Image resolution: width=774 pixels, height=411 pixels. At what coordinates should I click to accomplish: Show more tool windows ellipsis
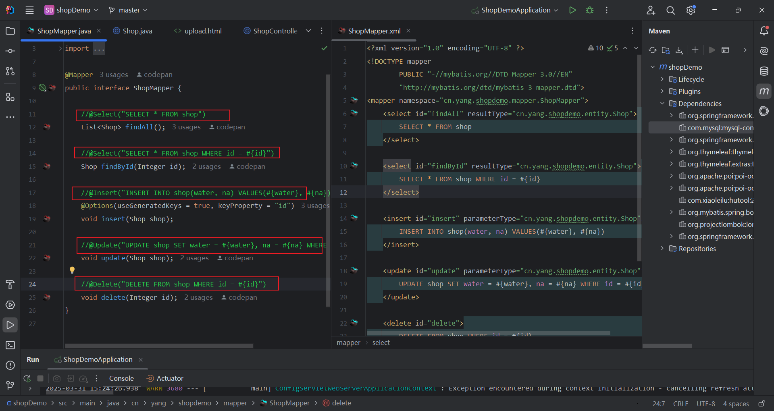[x=10, y=117]
